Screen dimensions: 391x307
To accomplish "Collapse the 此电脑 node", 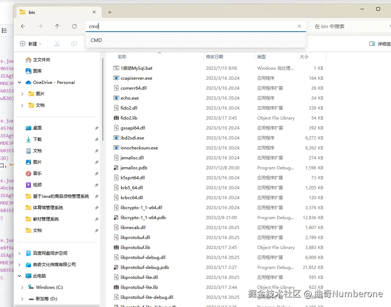I will click(20, 276).
